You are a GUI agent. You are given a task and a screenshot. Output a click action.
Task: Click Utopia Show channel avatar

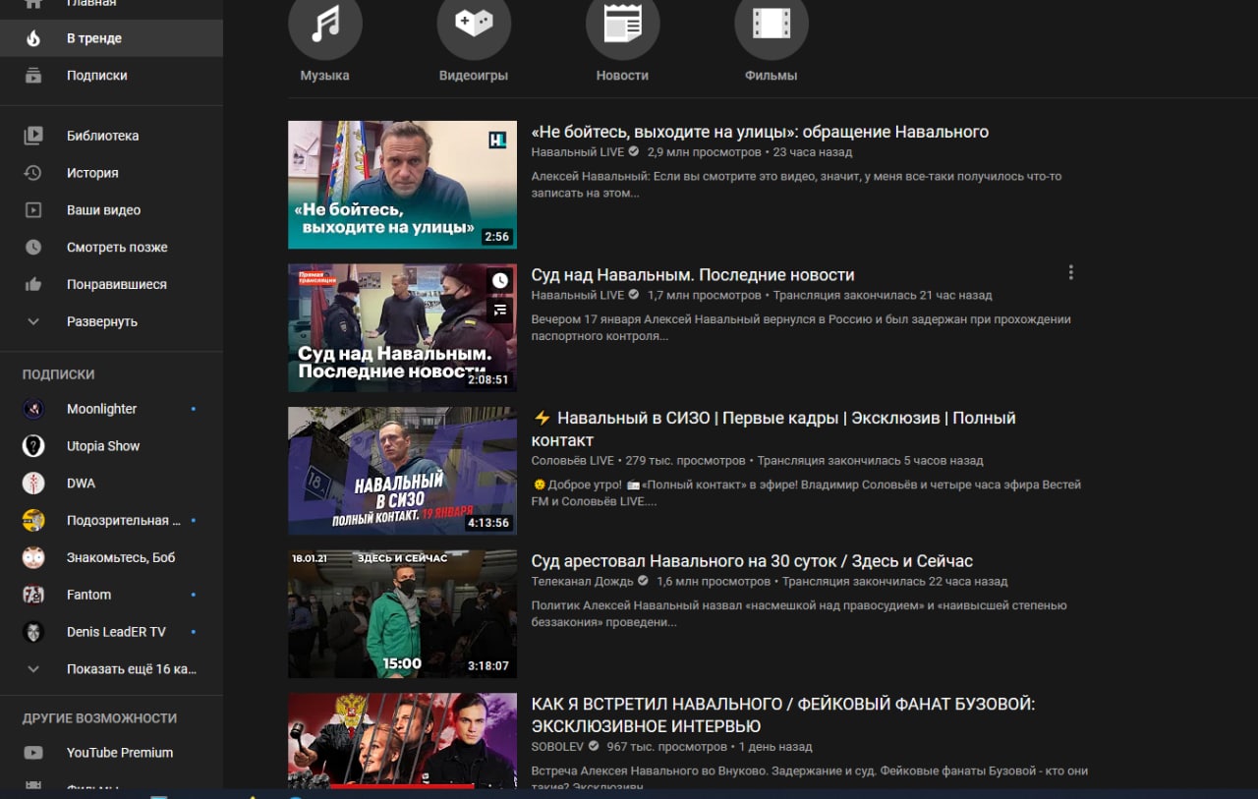(33, 446)
